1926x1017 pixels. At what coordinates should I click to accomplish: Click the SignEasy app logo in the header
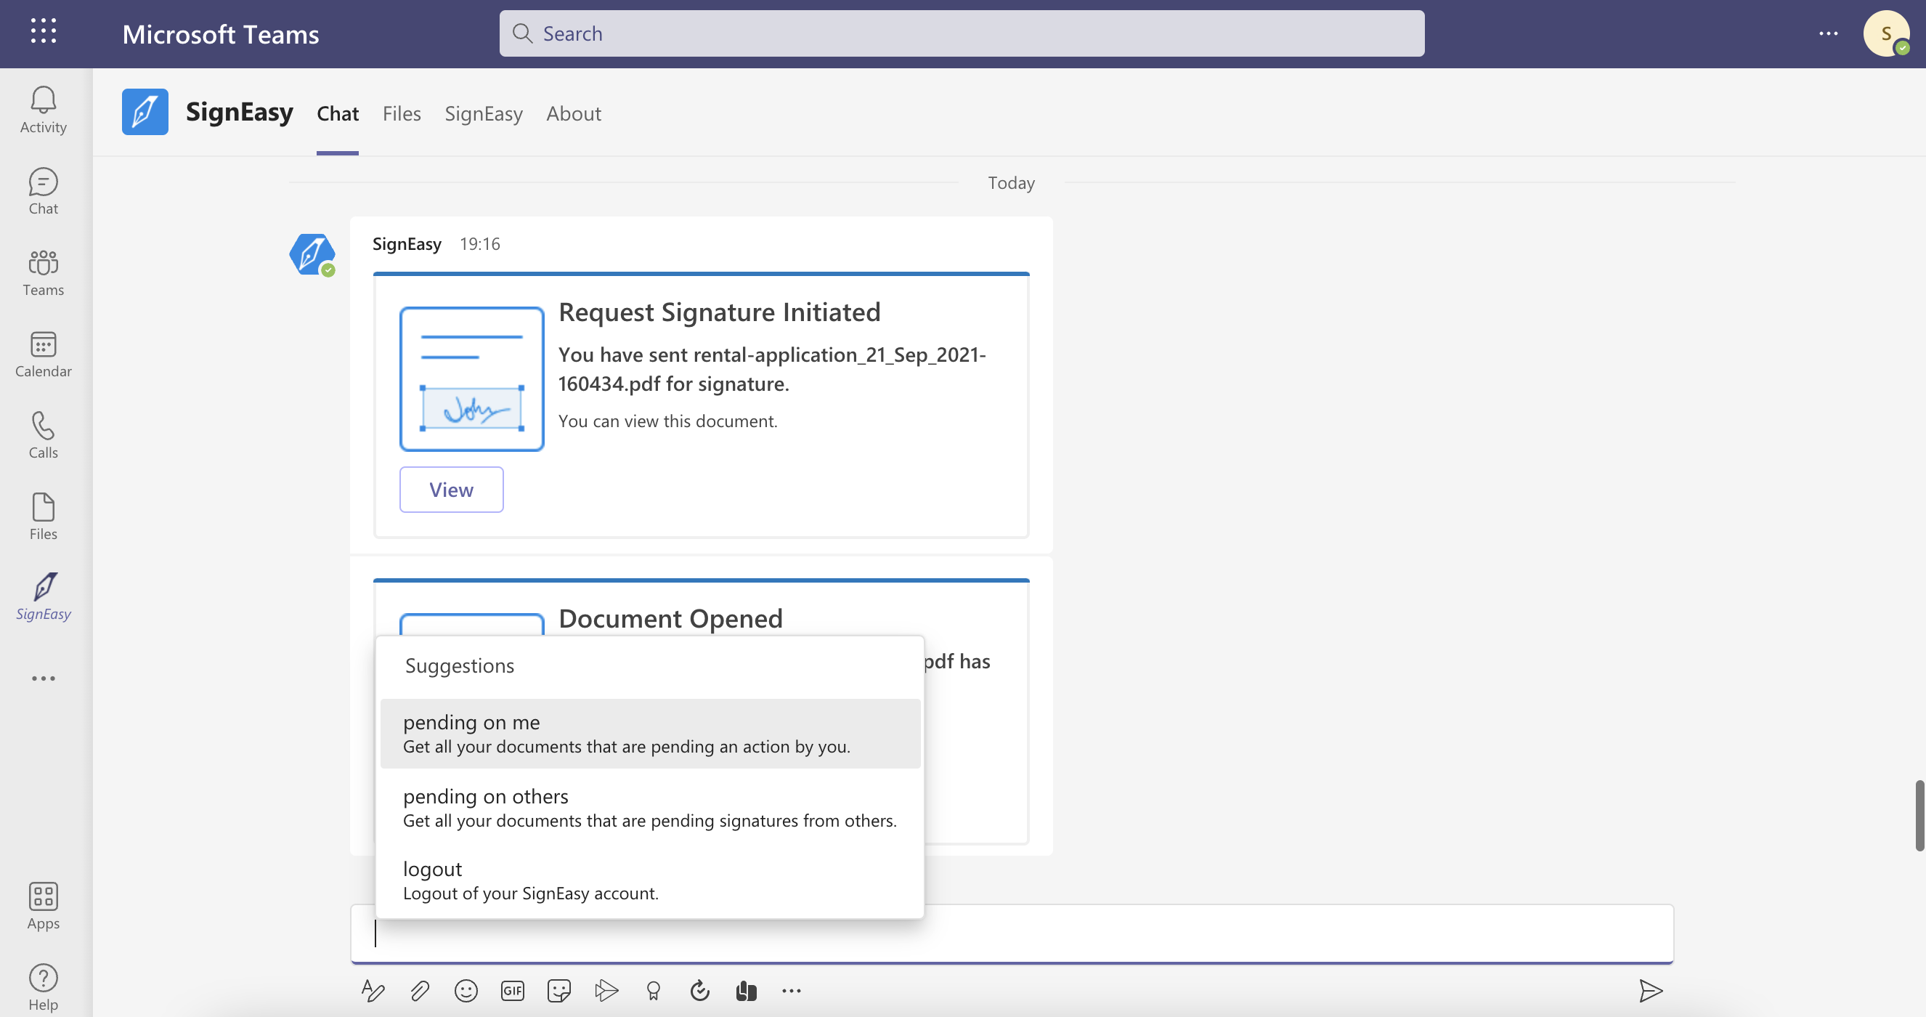[145, 112]
